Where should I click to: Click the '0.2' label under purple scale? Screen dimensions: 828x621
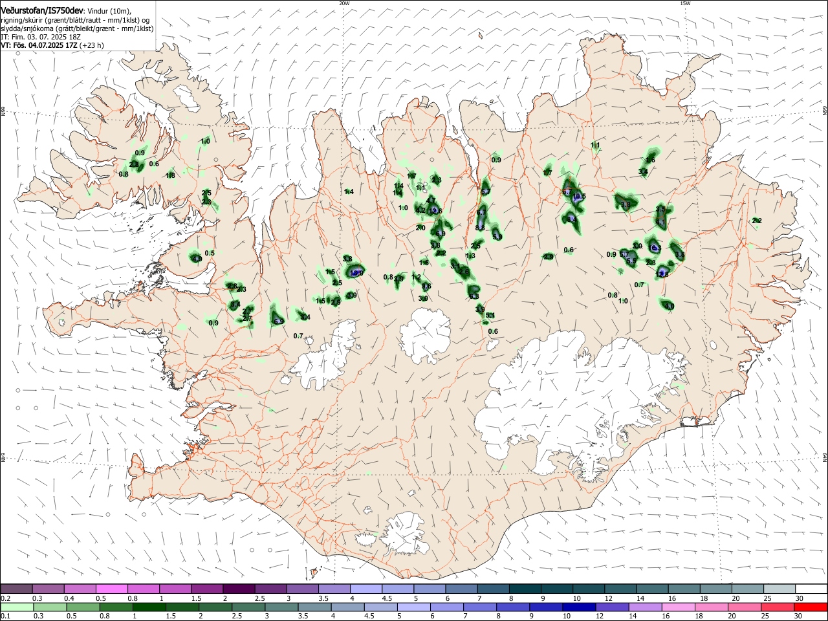5,598
